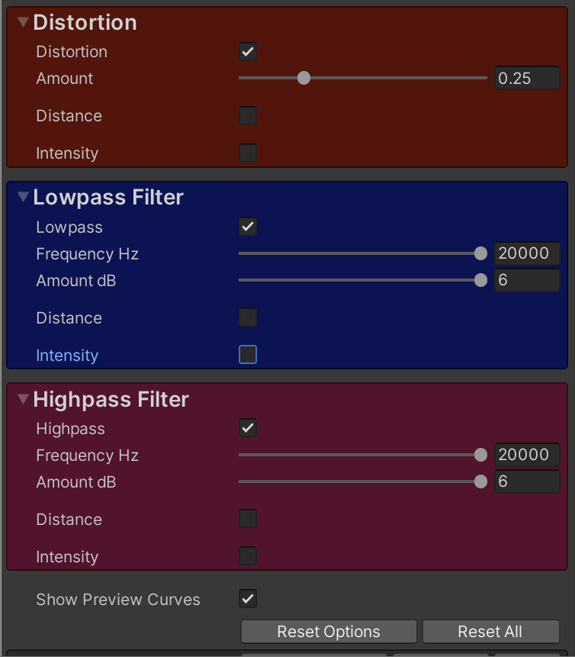This screenshot has height=657, width=575.
Task: Click the Lowpass Frequency Hz slider handle
Action: pos(480,253)
